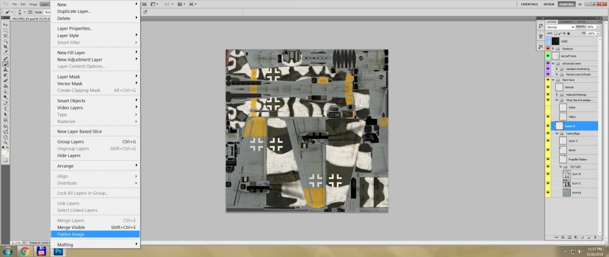
Task: Open New Adjustment Layer submenu
Action: click(x=95, y=60)
